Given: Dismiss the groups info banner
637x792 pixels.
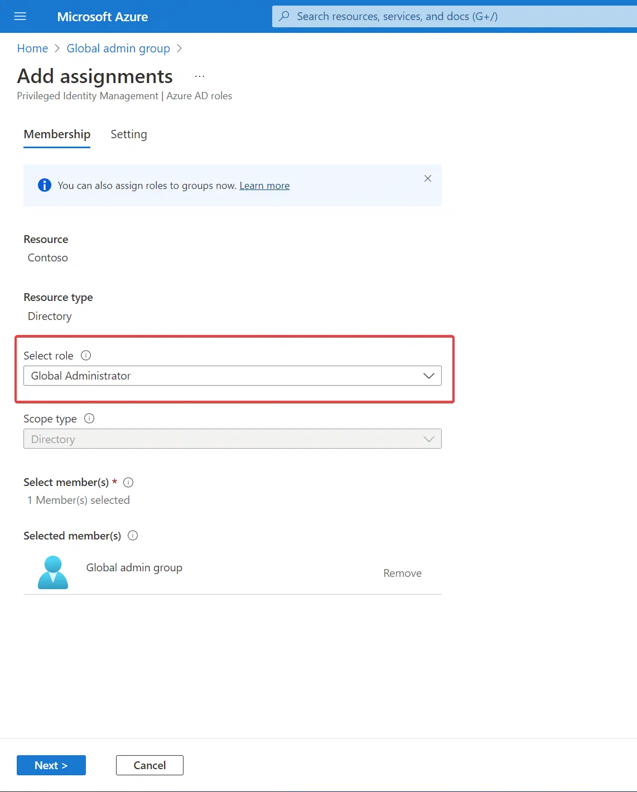Looking at the screenshot, I should pos(428,178).
